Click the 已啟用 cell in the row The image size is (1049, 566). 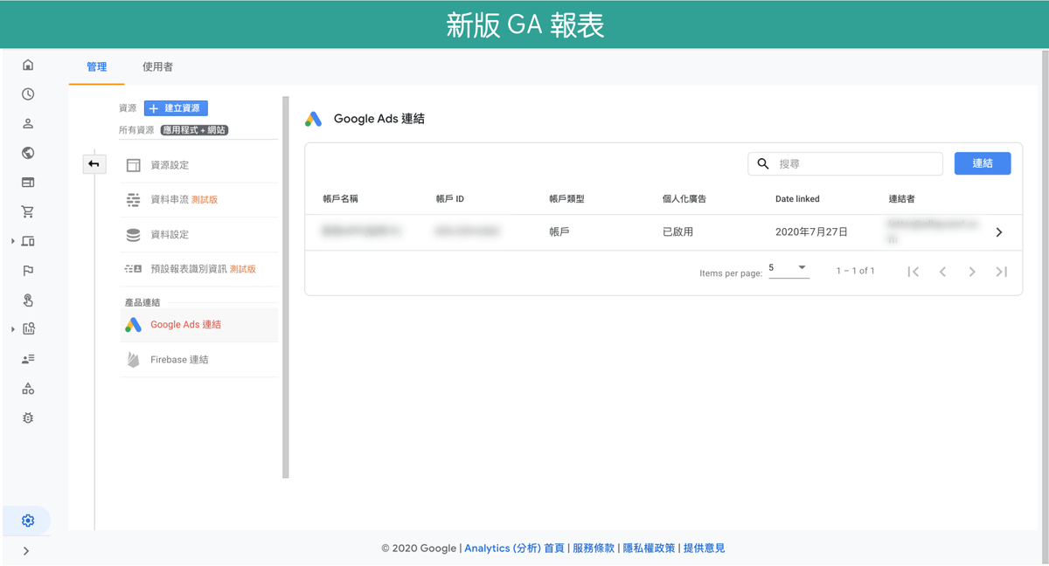click(x=677, y=232)
